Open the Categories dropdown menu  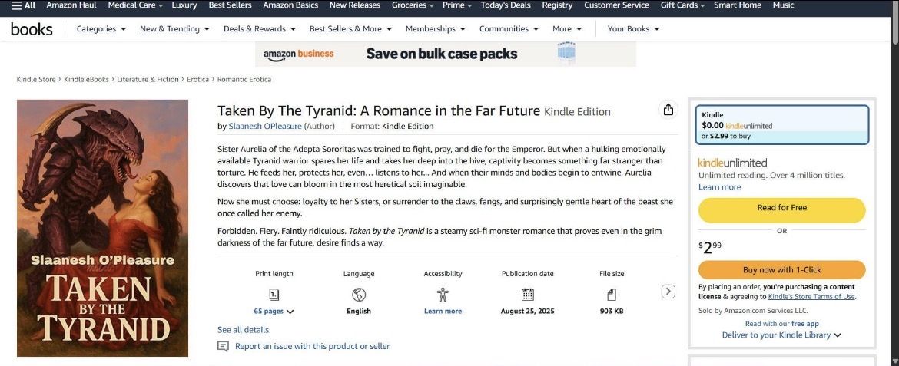tap(101, 29)
